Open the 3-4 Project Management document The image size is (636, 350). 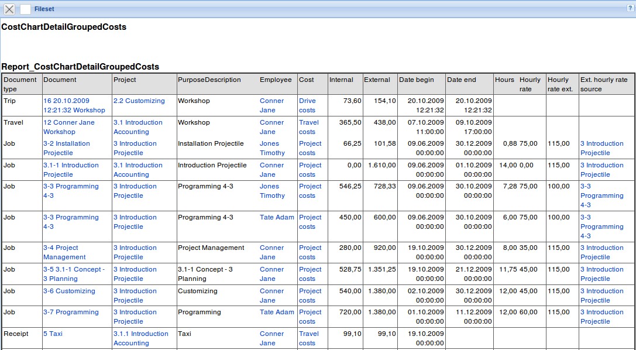pyautogui.click(x=64, y=252)
